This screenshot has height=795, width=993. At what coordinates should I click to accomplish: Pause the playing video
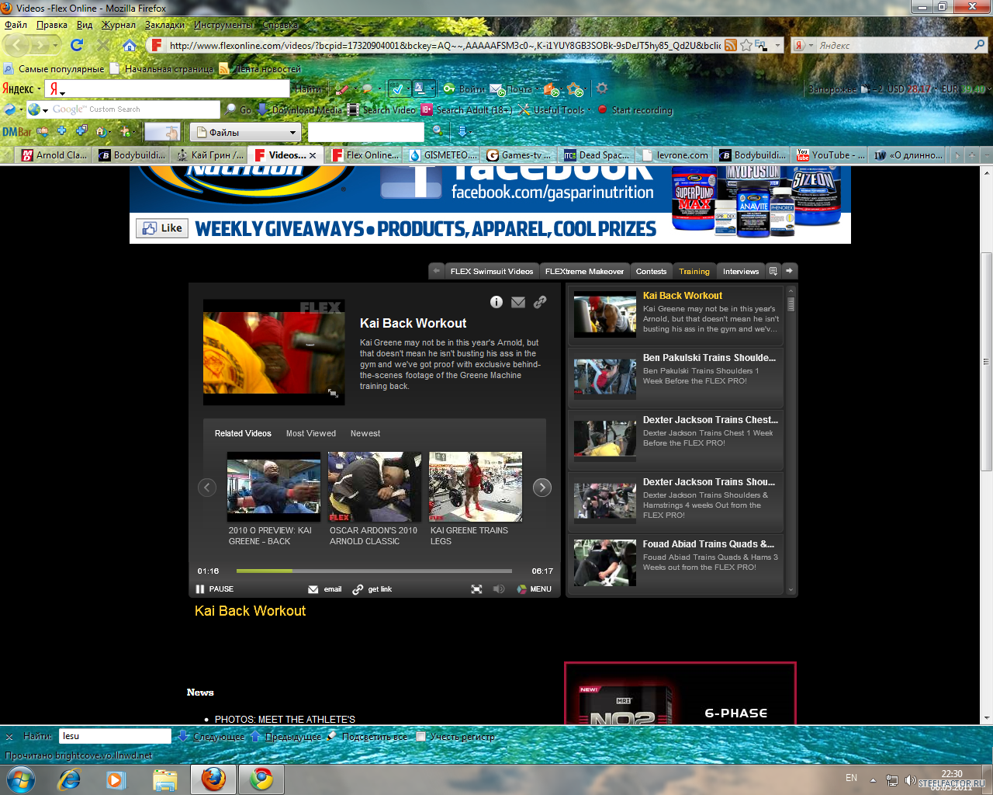click(215, 589)
